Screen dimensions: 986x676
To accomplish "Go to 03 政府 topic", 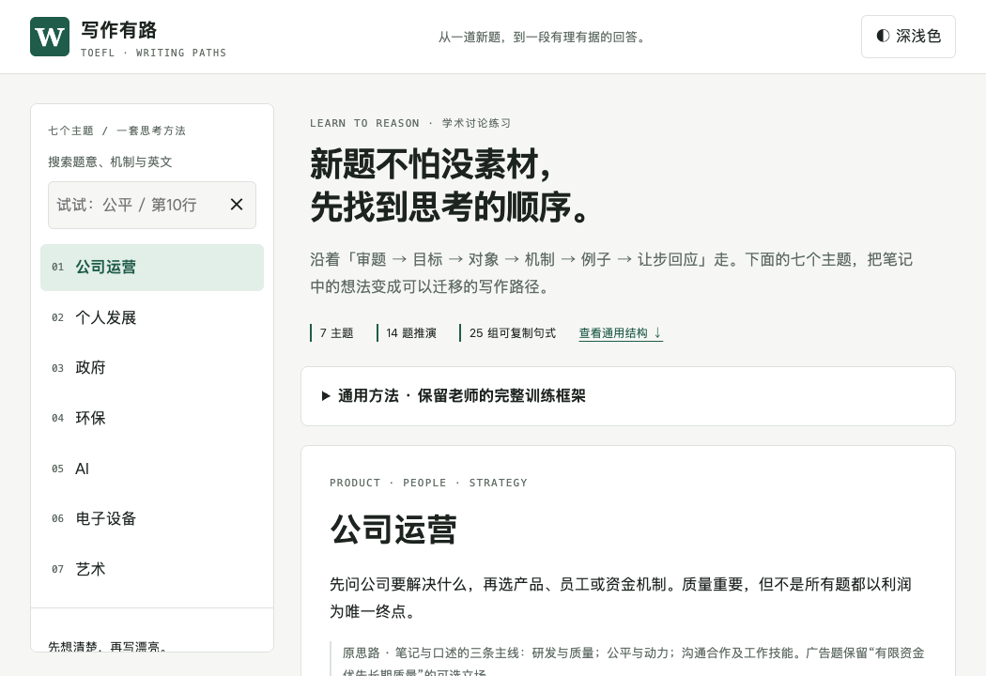I will (151, 368).
